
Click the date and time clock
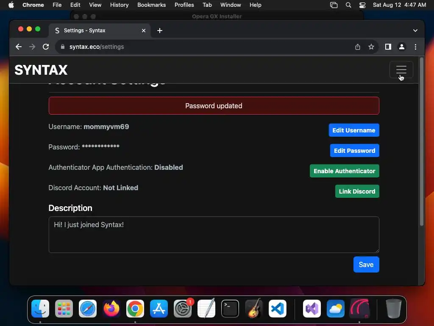click(399, 5)
